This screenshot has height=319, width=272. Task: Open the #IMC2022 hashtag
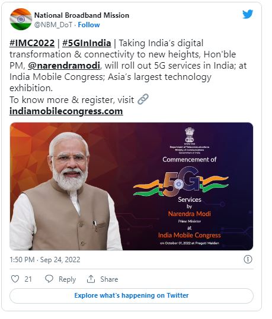click(x=32, y=43)
